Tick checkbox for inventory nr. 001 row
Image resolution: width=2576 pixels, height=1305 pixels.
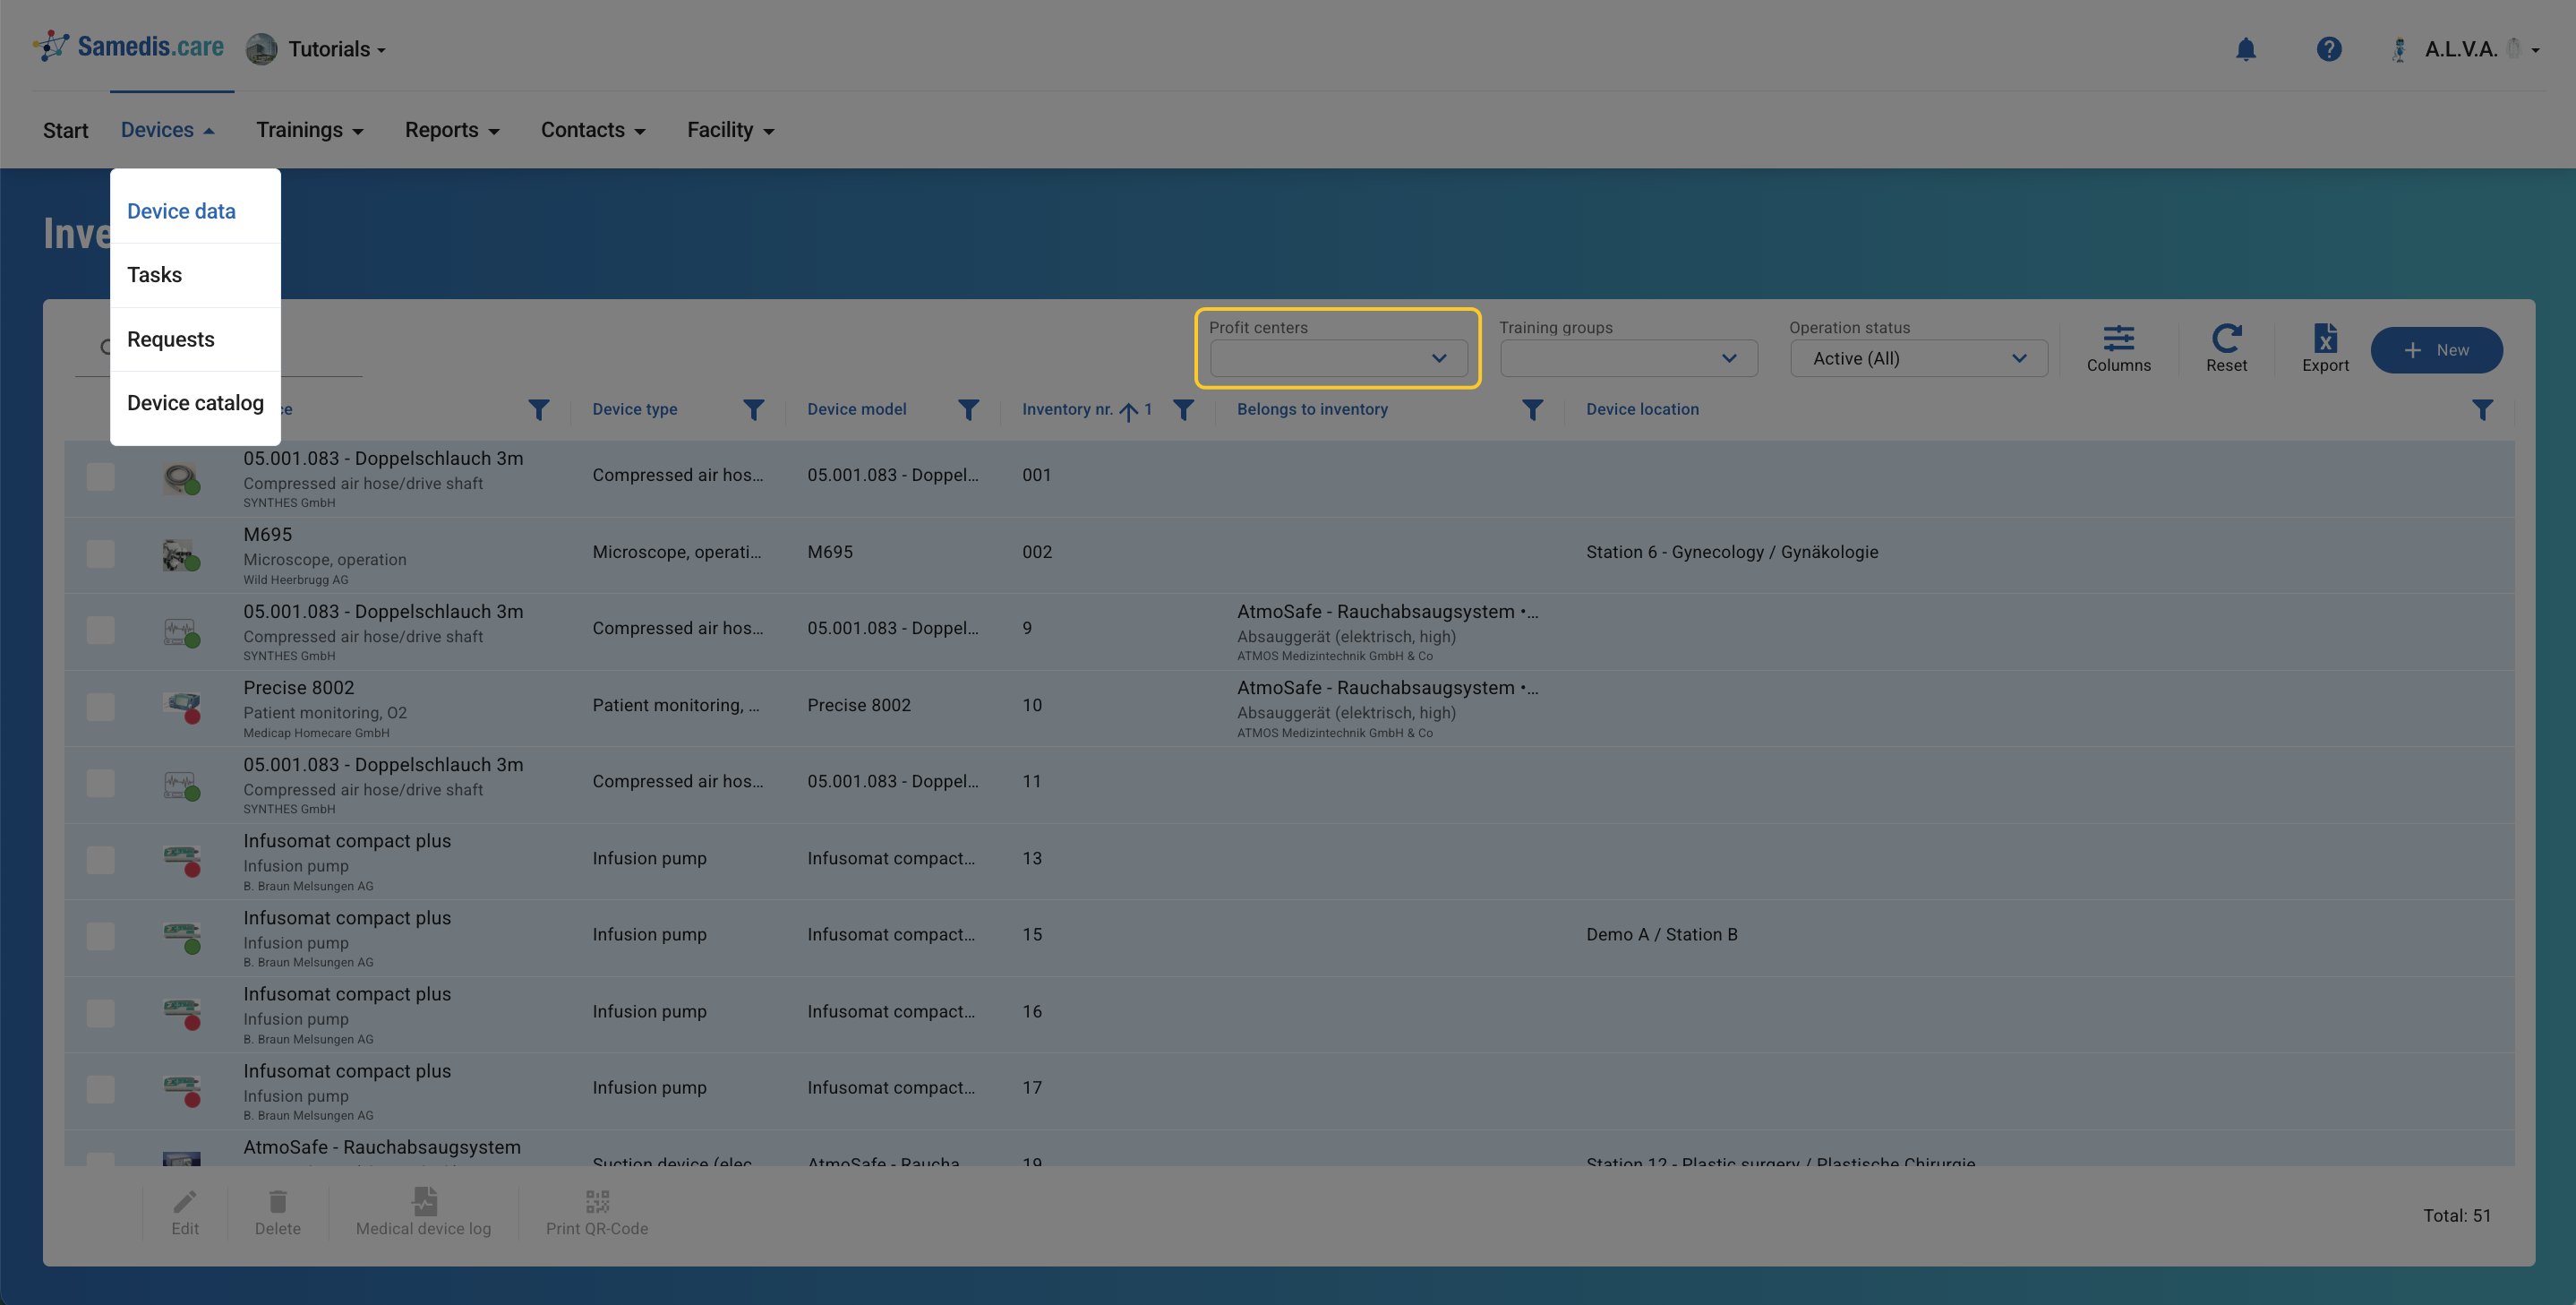pos(100,477)
